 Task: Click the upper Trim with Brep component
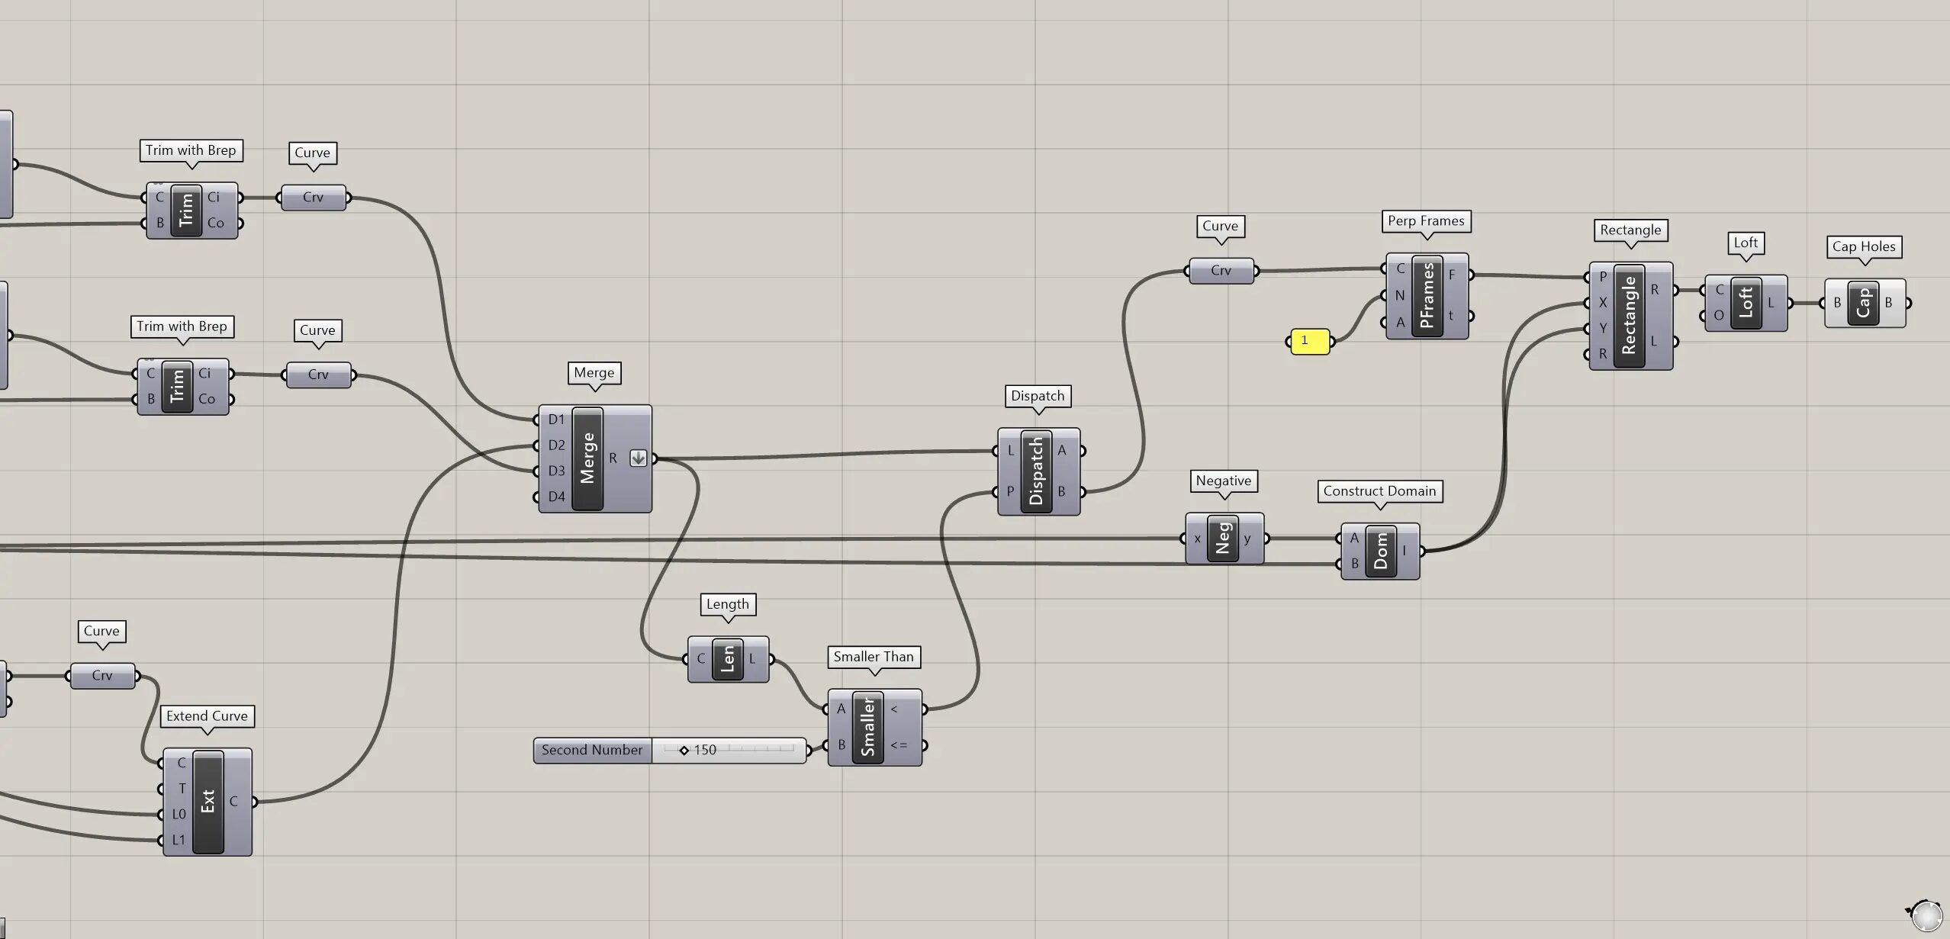point(186,211)
